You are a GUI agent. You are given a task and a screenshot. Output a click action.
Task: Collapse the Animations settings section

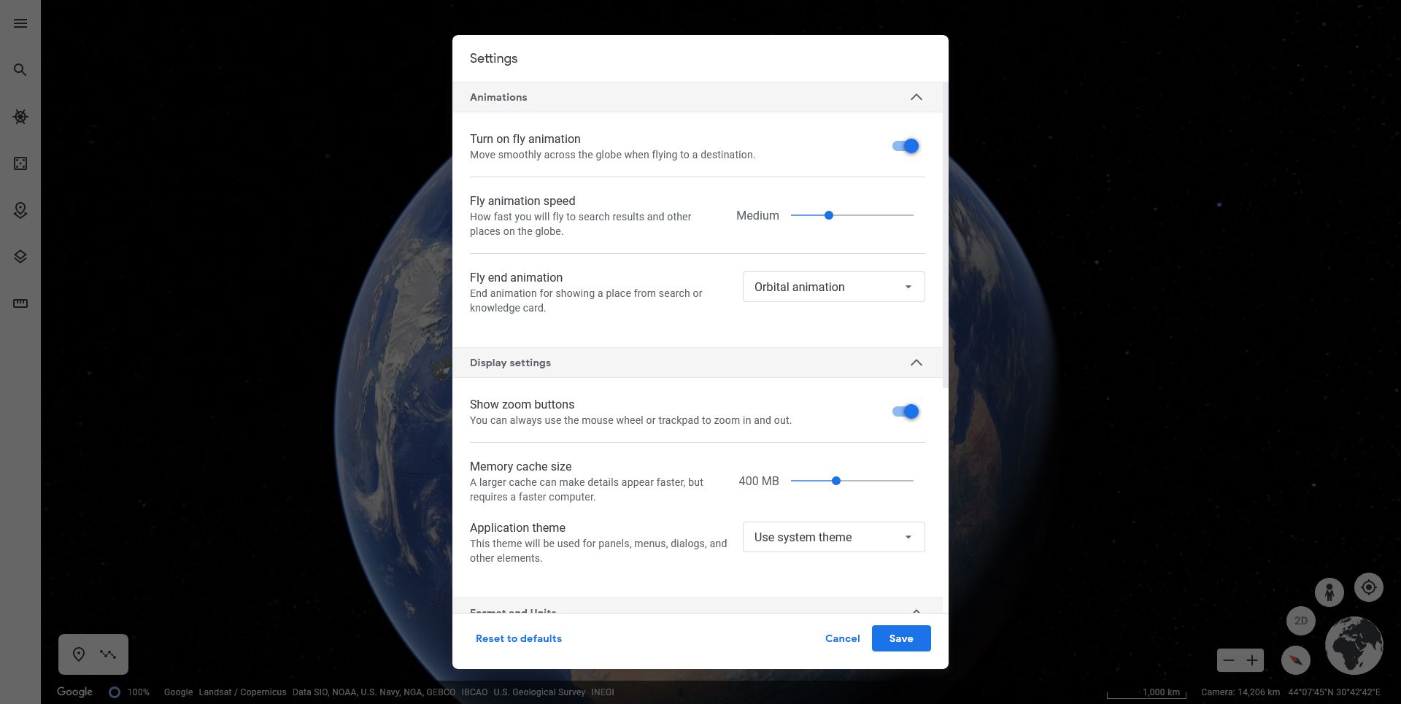(x=916, y=96)
